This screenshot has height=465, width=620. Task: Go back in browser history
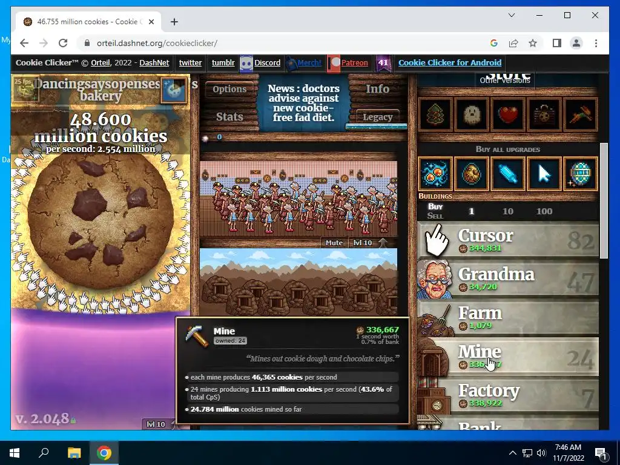pyautogui.click(x=24, y=43)
